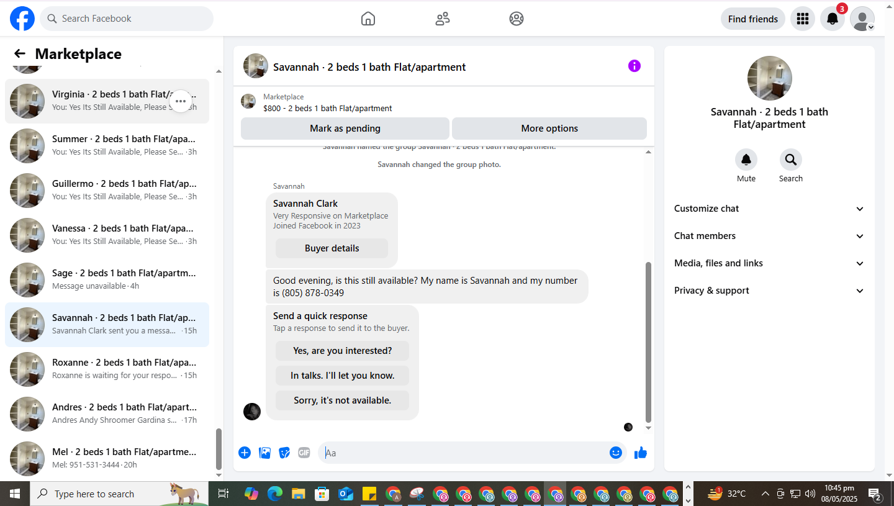This screenshot has width=894, height=506.
Task: Focus the Search Facebook field
Action: [x=127, y=19]
